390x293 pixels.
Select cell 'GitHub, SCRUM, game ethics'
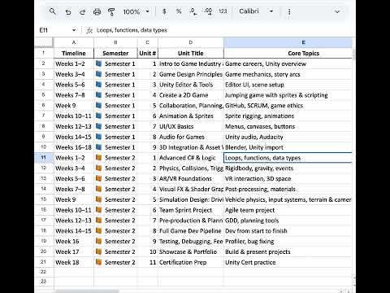point(288,106)
